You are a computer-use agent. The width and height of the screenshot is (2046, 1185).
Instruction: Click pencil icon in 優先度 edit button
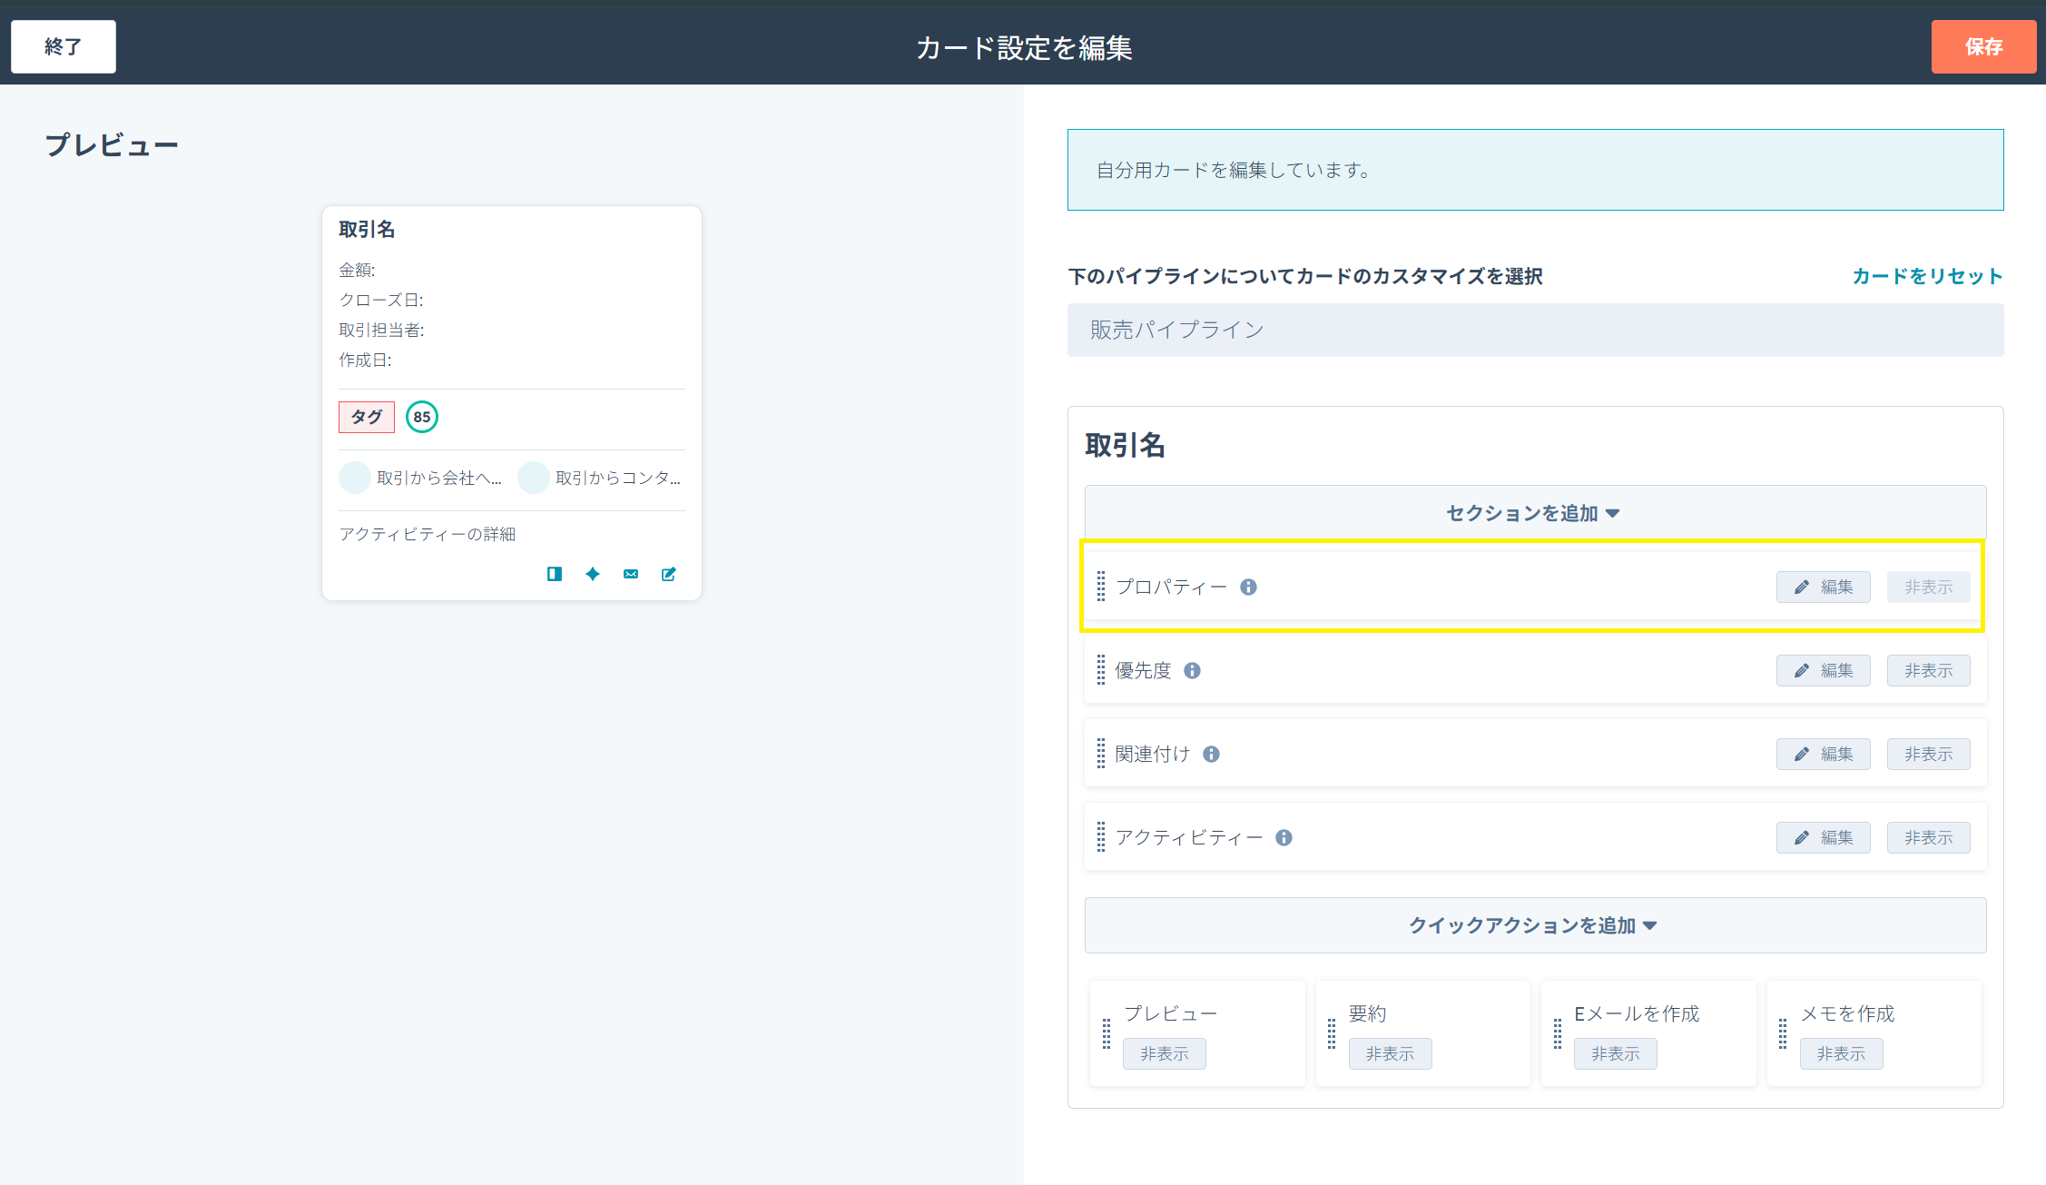[x=1802, y=670]
